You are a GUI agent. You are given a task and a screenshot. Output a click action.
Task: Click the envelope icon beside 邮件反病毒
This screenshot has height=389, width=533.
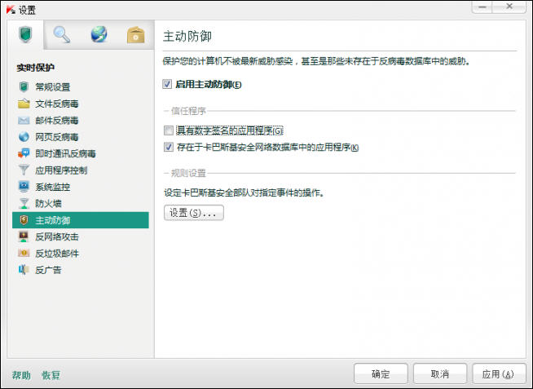pyautogui.click(x=24, y=121)
